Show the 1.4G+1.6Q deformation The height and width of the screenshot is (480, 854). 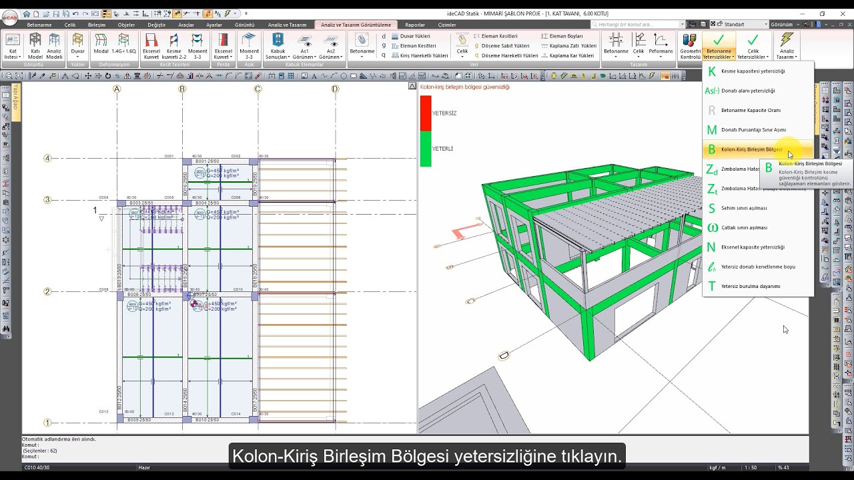tap(123, 43)
